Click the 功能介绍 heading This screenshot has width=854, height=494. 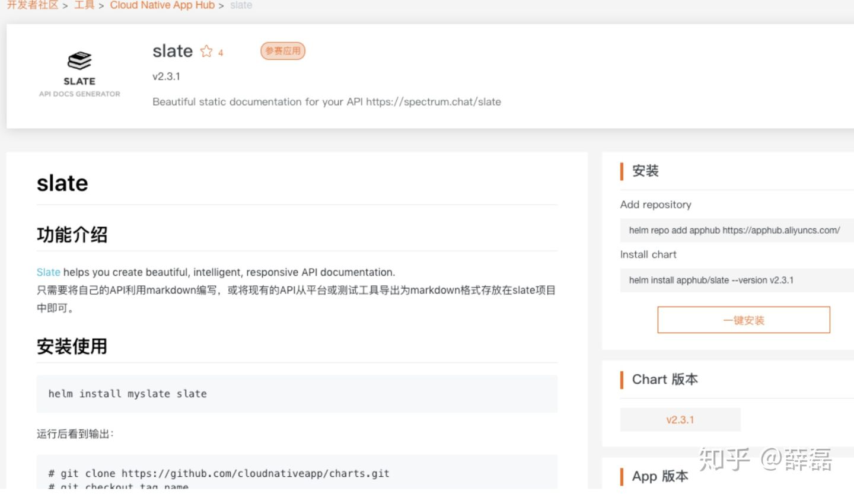pyautogui.click(x=72, y=235)
